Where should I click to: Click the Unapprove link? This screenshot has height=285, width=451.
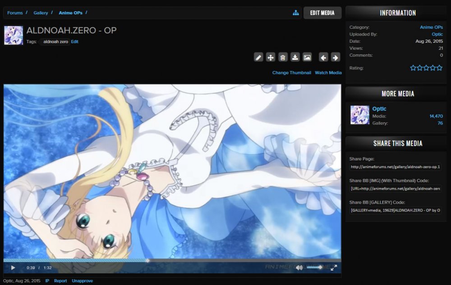tap(82, 281)
